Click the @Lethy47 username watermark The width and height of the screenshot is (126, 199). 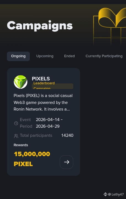click(x=116, y=194)
